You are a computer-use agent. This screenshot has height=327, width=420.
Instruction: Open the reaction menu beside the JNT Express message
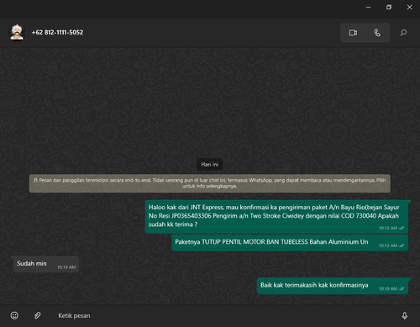coord(131,218)
